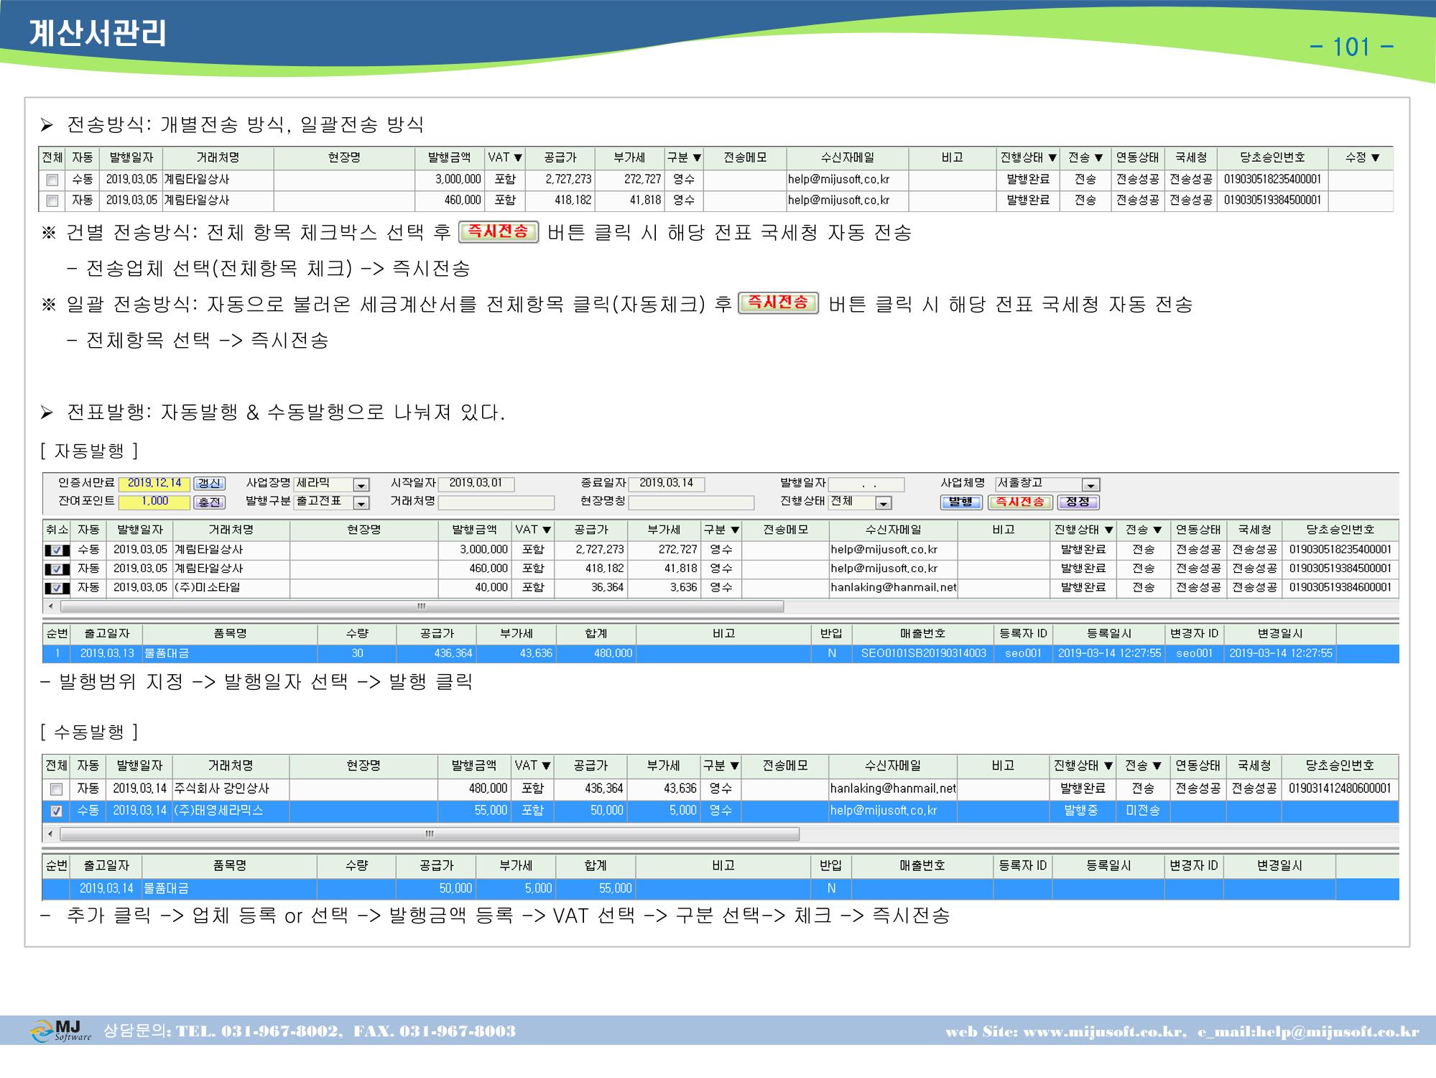
Task: Click the 즉시전송 button image in 일괄 전송방식 line
Action: click(x=778, y=303)
